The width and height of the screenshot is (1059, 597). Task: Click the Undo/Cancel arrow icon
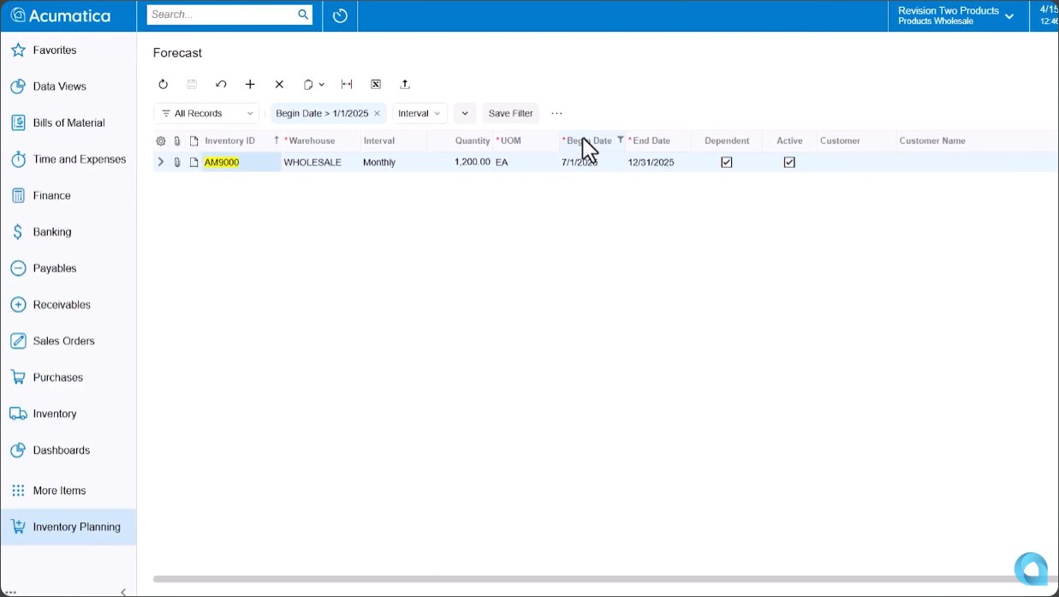221,84
